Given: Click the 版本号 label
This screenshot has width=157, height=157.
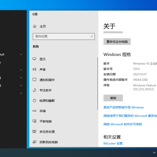Looking at the screenshot, I should pyautogui.click(x=108, y=69).
